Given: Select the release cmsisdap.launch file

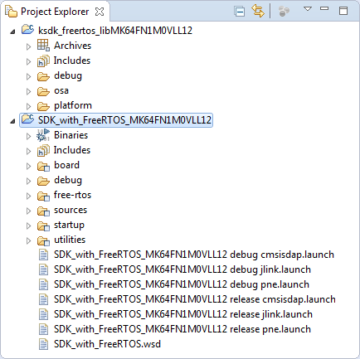Looking at the screenshot, I should coord(195,299).
